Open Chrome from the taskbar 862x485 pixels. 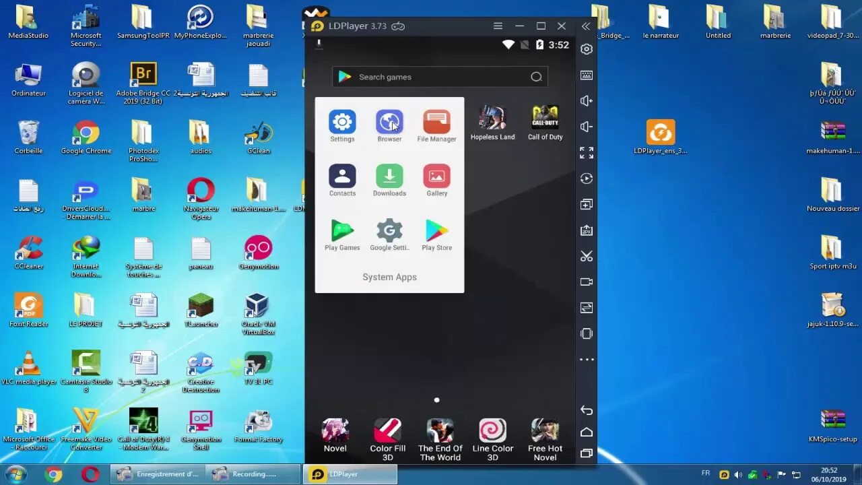point(53,474)
